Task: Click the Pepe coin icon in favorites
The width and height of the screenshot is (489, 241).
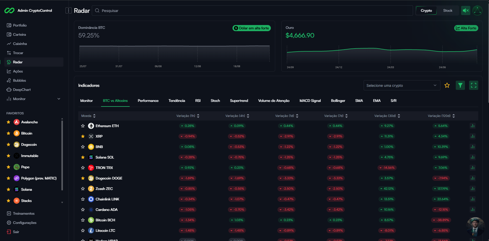Action: coord(17,167)
